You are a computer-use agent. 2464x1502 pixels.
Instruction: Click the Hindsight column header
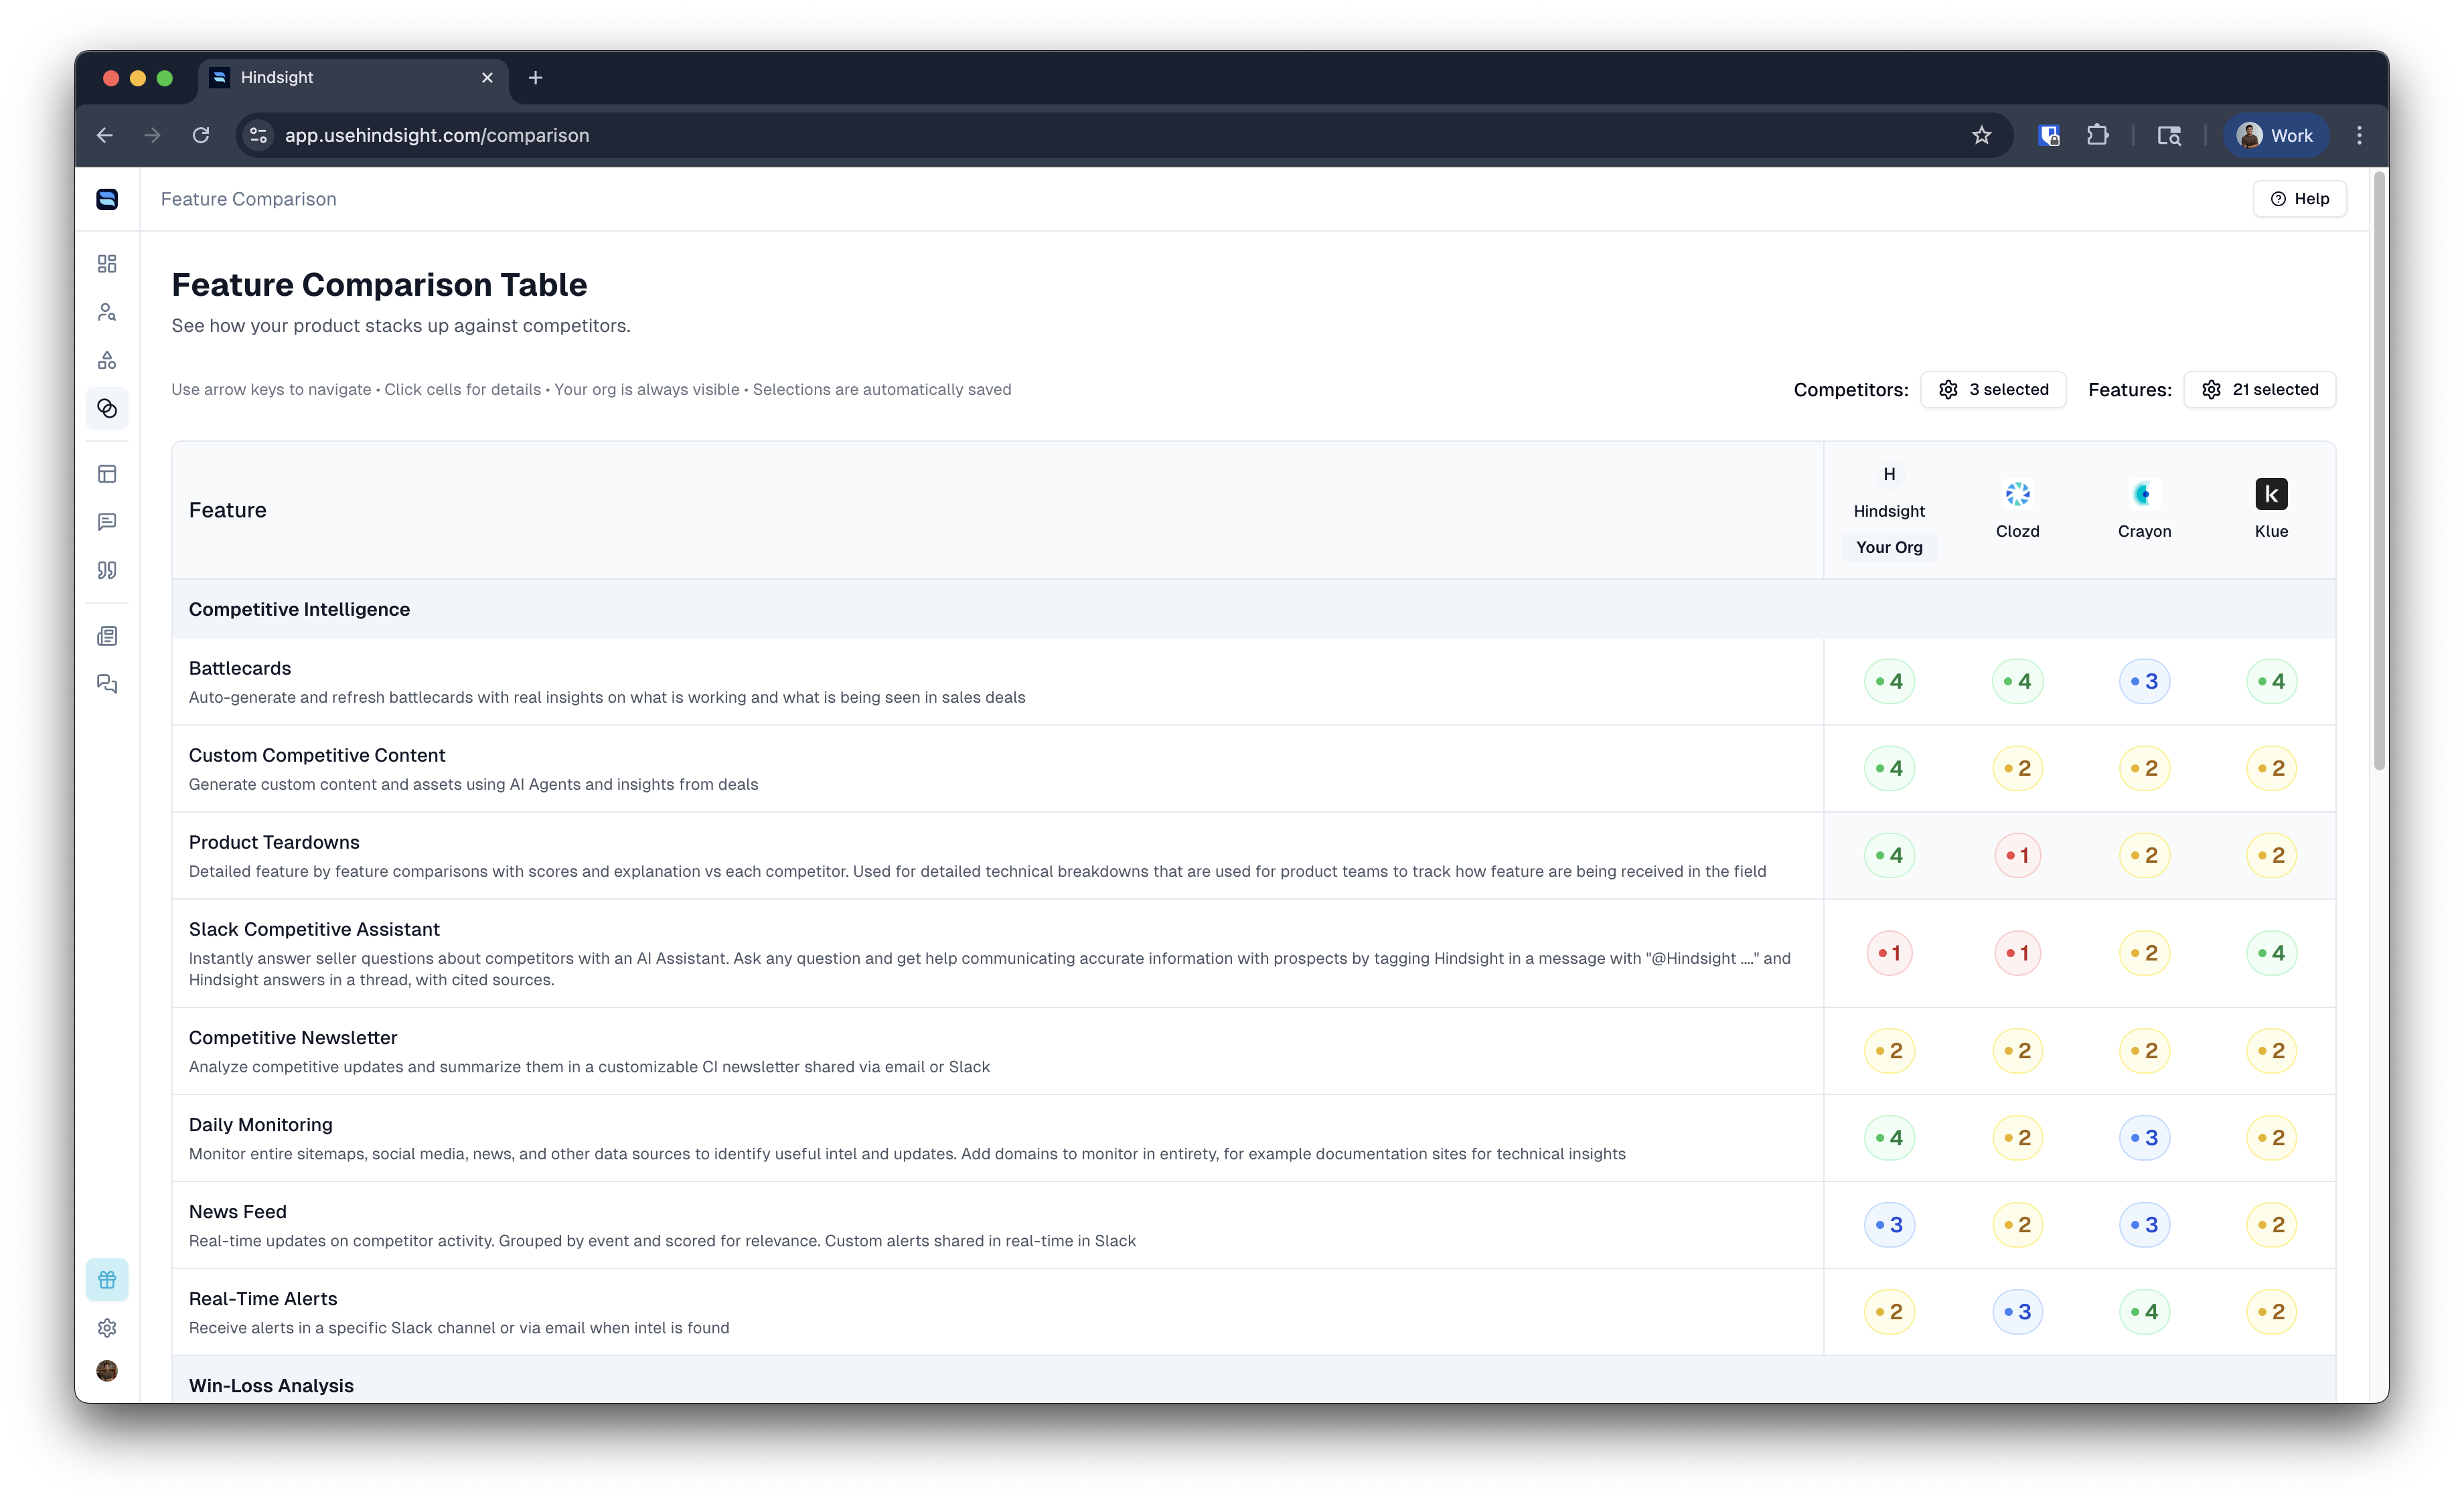(1889, 511)
